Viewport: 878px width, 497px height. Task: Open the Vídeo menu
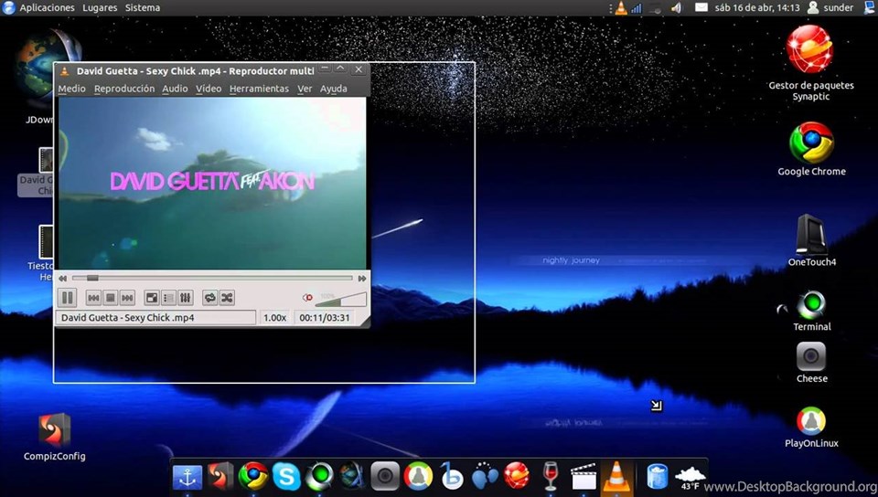(x=209, y=89)
